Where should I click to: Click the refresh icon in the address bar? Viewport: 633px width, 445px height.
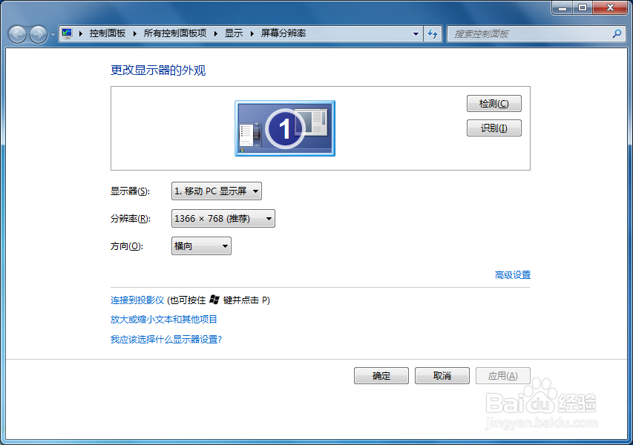click(x=433, y=33)
